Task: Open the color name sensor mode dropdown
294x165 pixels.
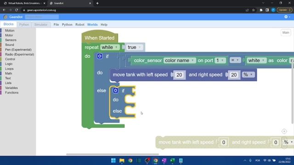Action: [x=180, y=60]
